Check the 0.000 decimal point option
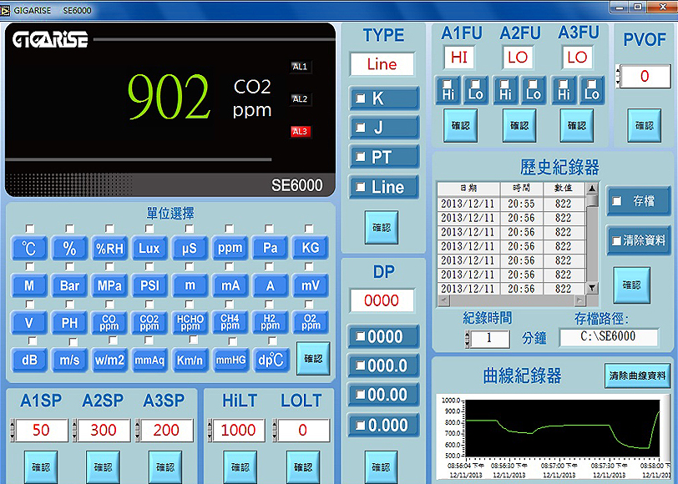Image resolution: width=678 pixels, height=484 pixels. 360,426
